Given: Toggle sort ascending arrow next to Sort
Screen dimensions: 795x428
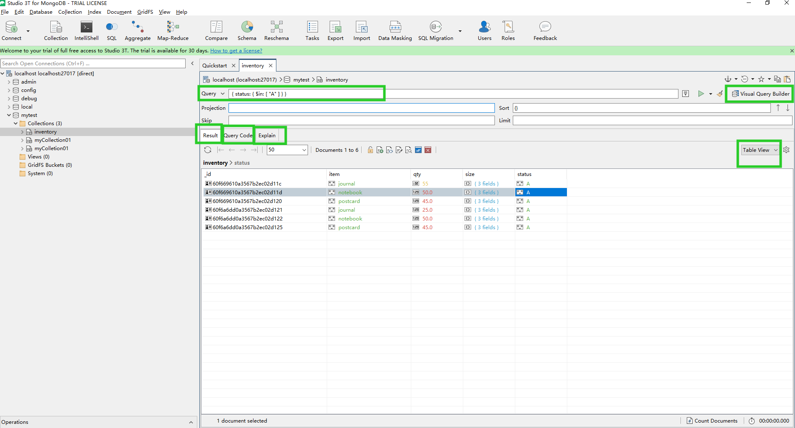Looking at the screenshot, I should [x=778, y=108].
